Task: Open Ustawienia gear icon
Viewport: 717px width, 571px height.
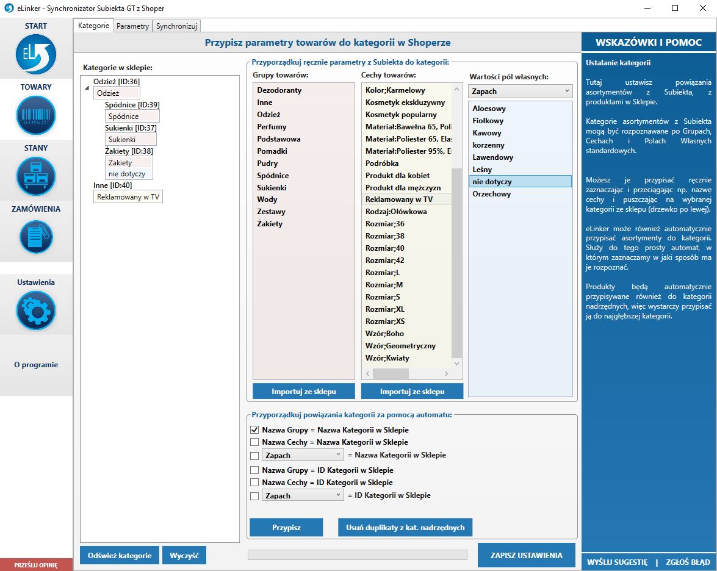Action: tap(36, 311)
